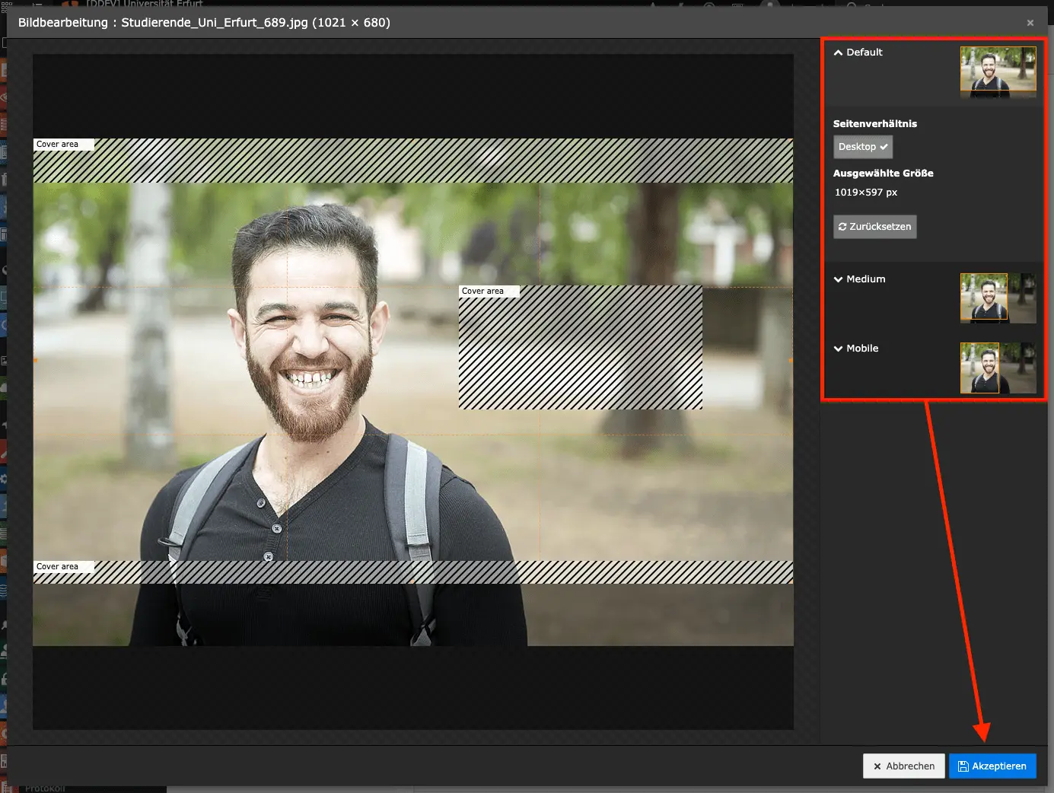
Task: Select the Default variant preview thumbnail
Action: [x=998, y=72]
